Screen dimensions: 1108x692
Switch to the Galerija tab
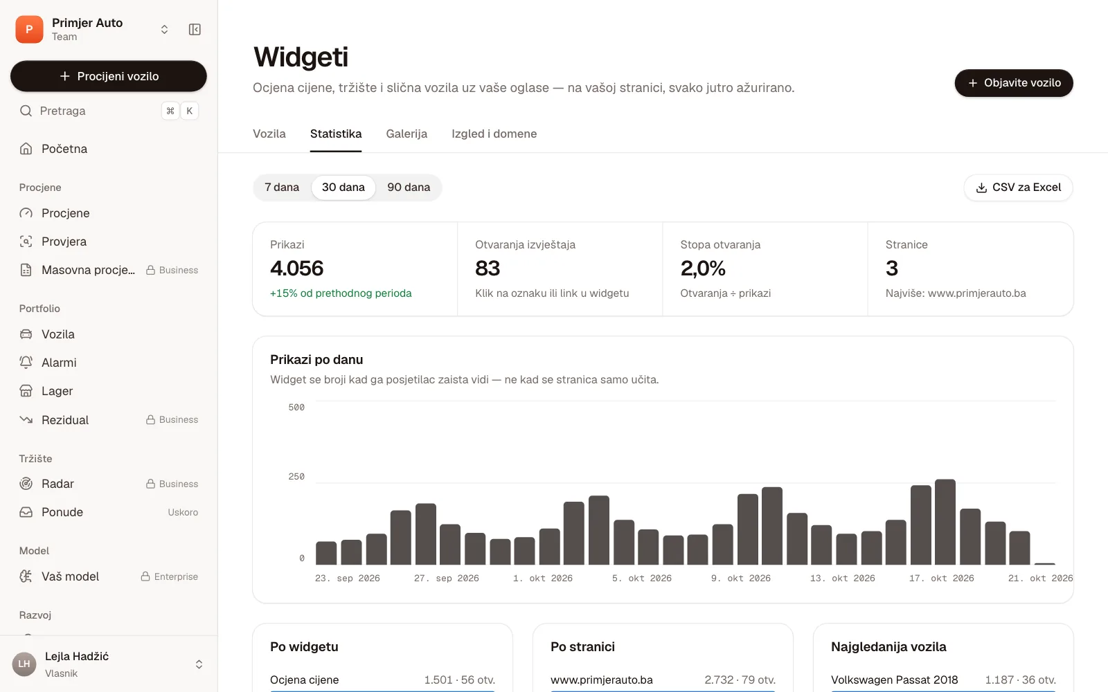tap(406, 134)
